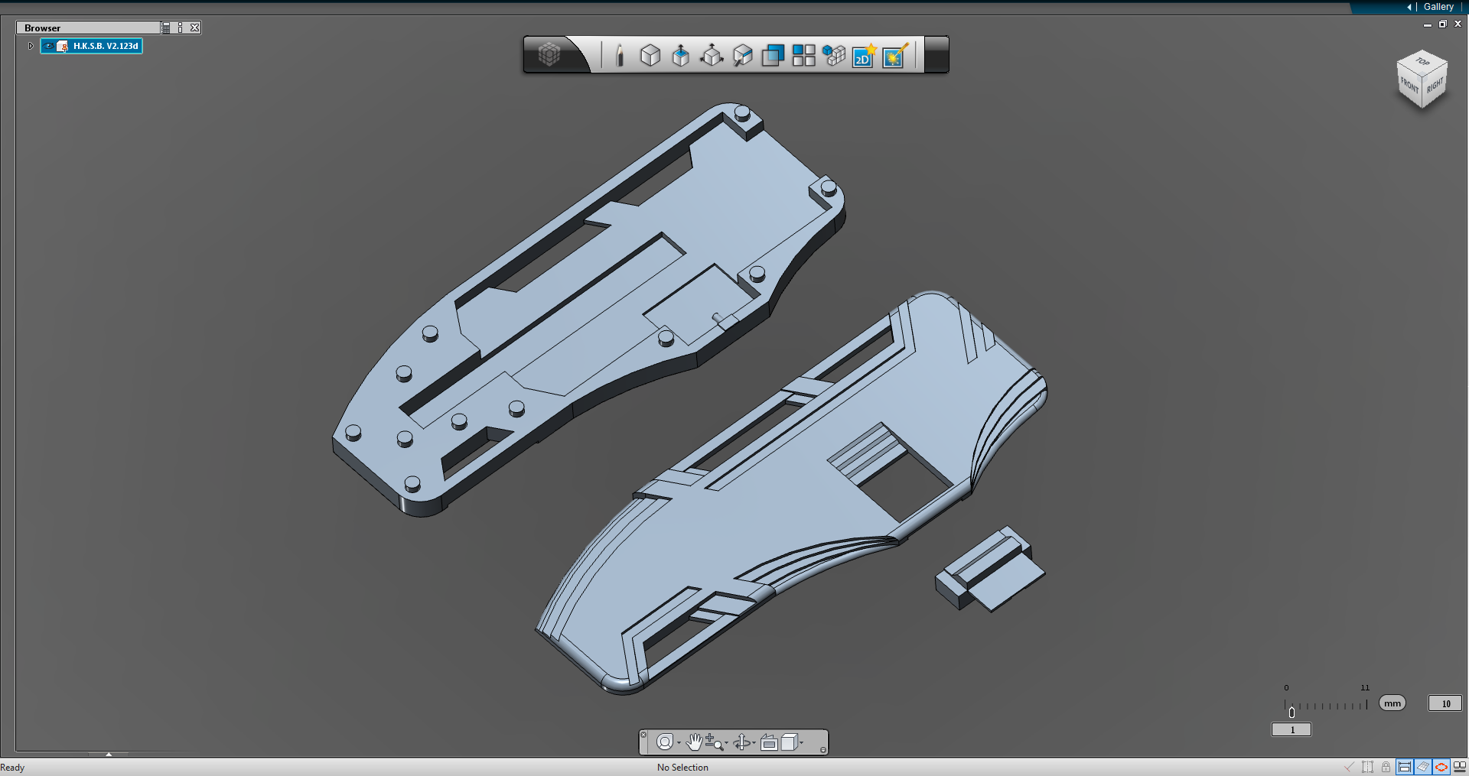Screen dimensions: 1469x776
Task: Toggle visibility eye of H.K.S.B. V2.123d
Action: click(49, 46)
